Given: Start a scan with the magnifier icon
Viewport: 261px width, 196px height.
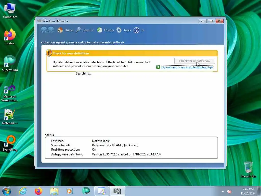Looking at the screenshot, I should point(78,30).
